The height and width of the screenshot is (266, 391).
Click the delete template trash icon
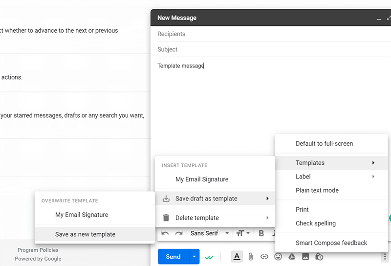pos(166,218)
